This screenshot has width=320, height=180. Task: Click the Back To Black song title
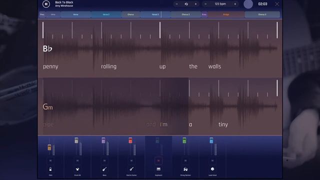[x=64, y=2]
